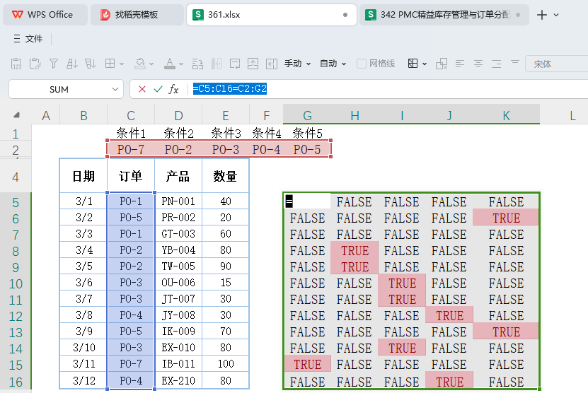Viewport: 588px width, 393px height.
Task: Select the 361.xlsx tab
Action: (271, 15)
